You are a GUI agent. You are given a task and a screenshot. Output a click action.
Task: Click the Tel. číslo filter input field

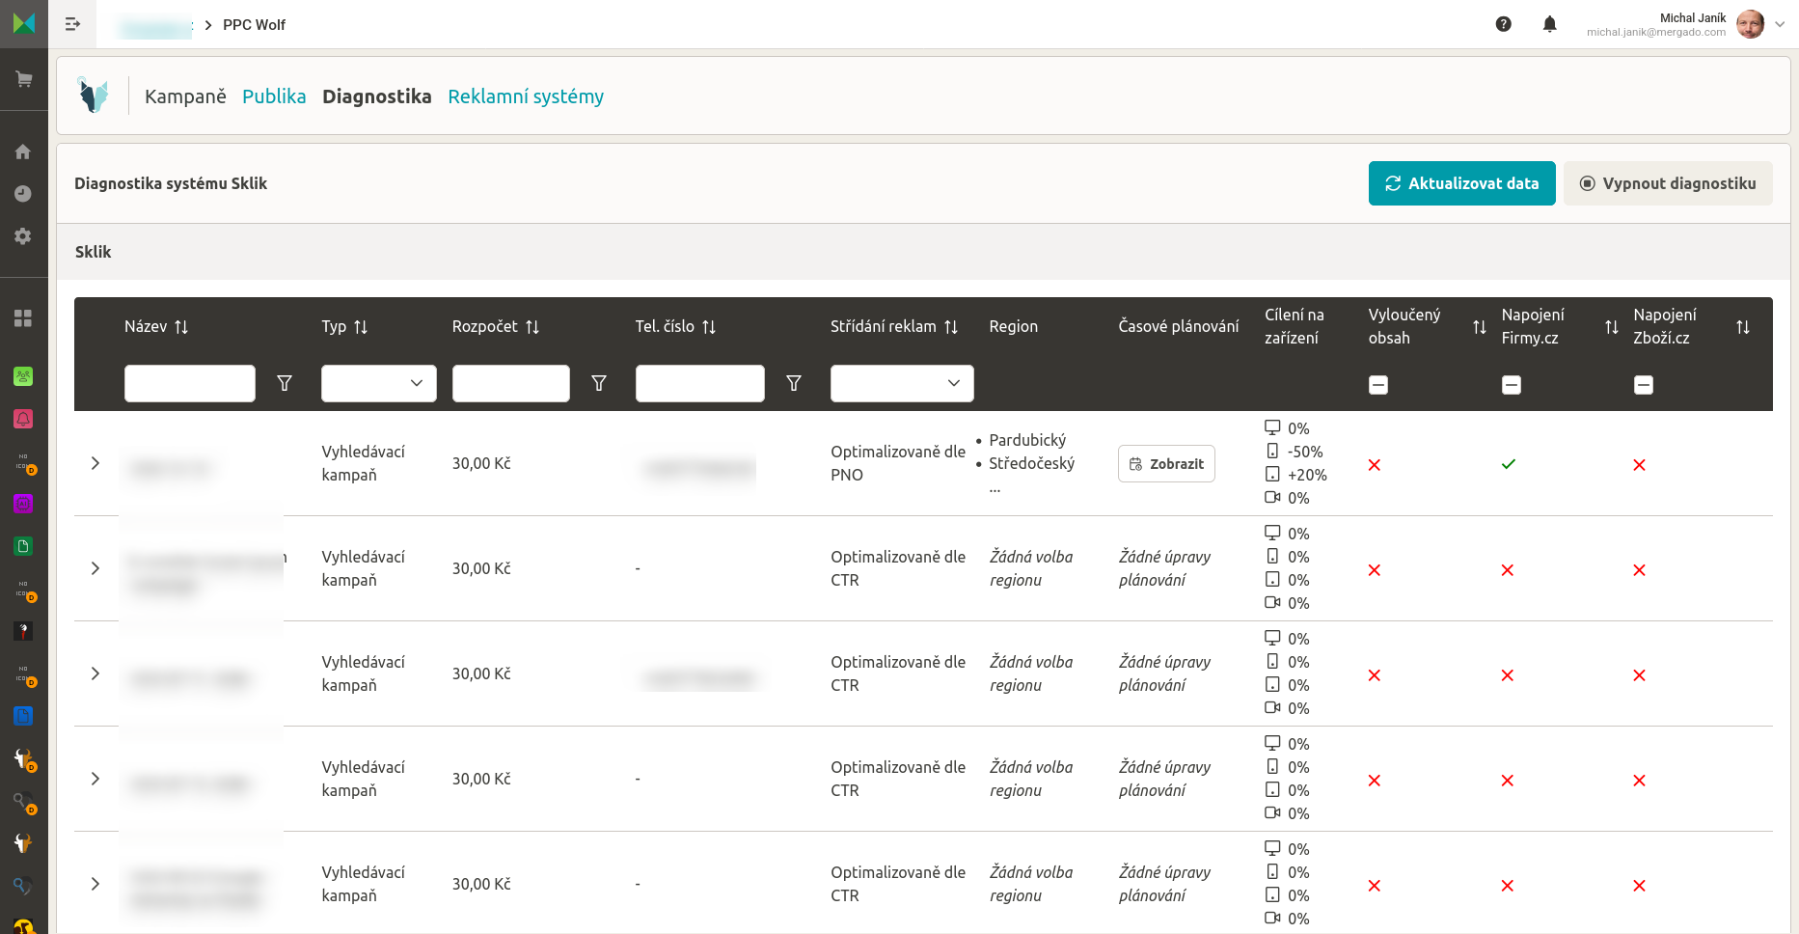click(699, 383)
